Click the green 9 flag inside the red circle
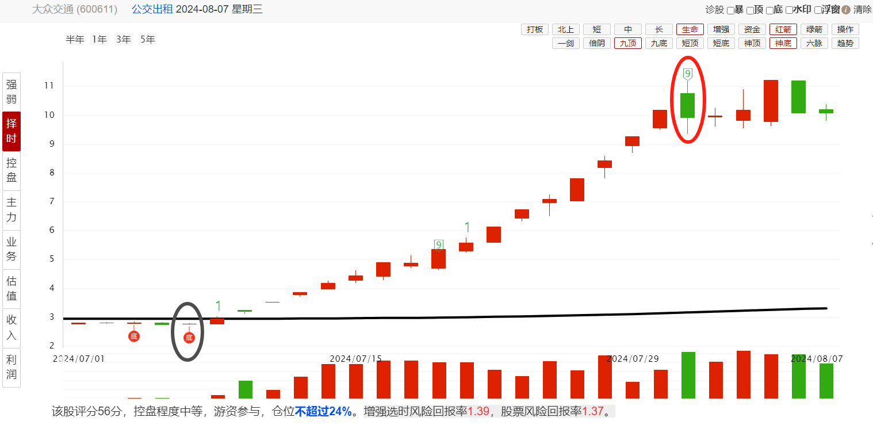The height and width of the screenshot is (425, 873). point(687,74)
